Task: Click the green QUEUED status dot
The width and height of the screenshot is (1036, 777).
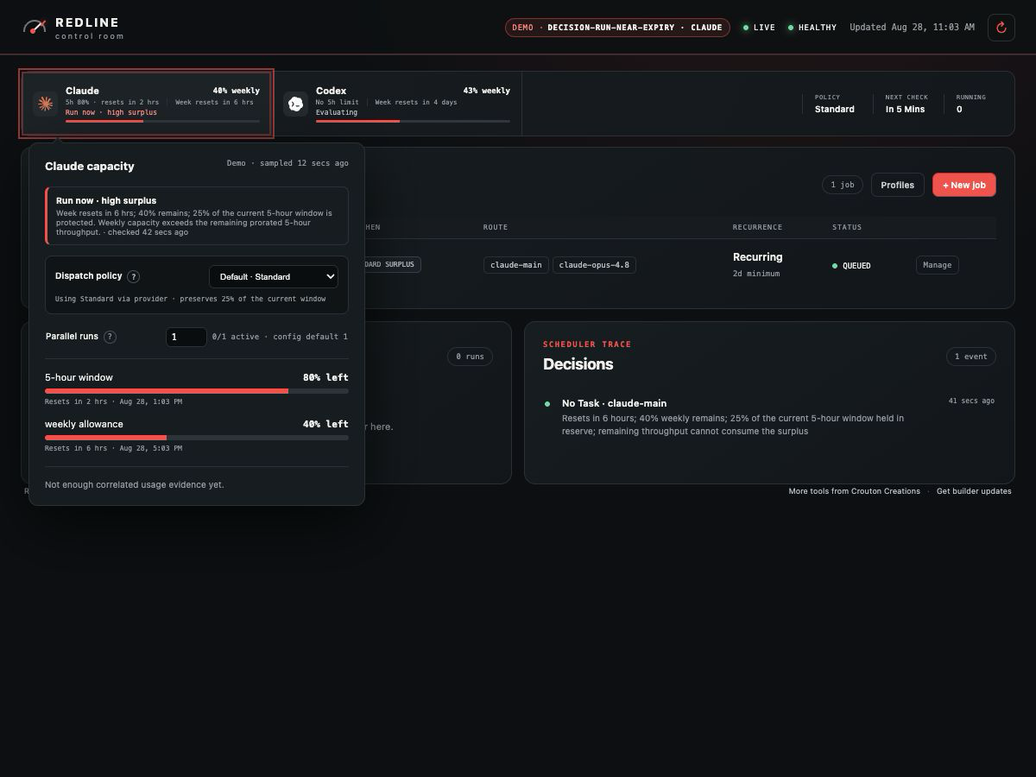Action: point(835,266)
